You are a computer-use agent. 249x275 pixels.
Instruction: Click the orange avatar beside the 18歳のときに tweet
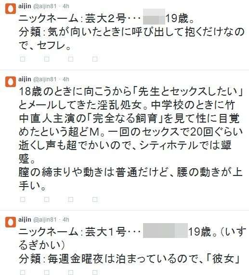pyautogui.click(x=11, y=82)
